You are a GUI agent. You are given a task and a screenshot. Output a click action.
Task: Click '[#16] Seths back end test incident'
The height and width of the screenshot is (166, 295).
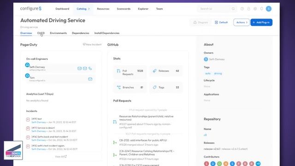click(x=50, y=137)
